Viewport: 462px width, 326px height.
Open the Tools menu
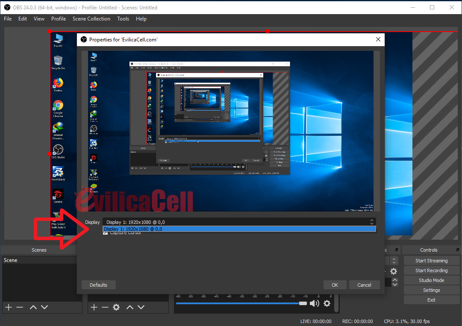(x=123, y=18)
